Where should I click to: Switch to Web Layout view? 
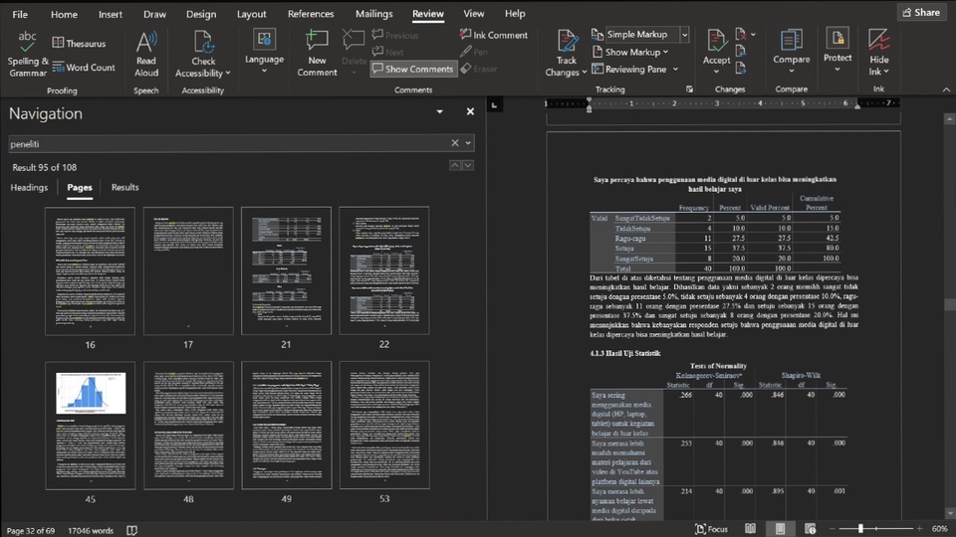coord(811,529)
